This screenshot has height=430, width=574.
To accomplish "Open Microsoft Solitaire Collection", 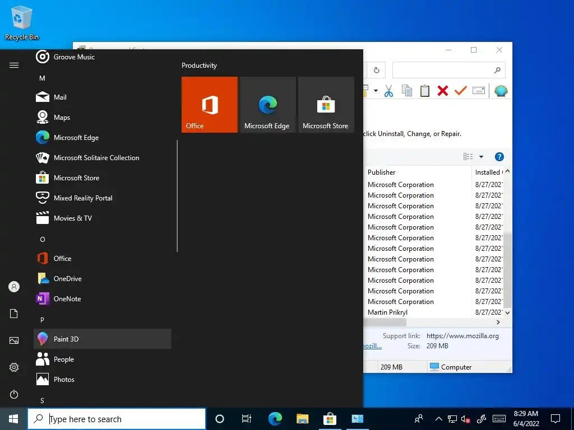I will point(103,157).
